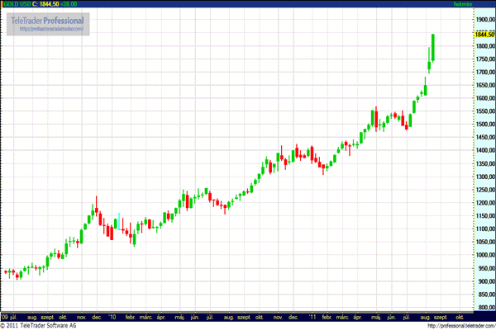Click the '11 year marker on time axis
The image size is (496, 330).
(312, 316)
